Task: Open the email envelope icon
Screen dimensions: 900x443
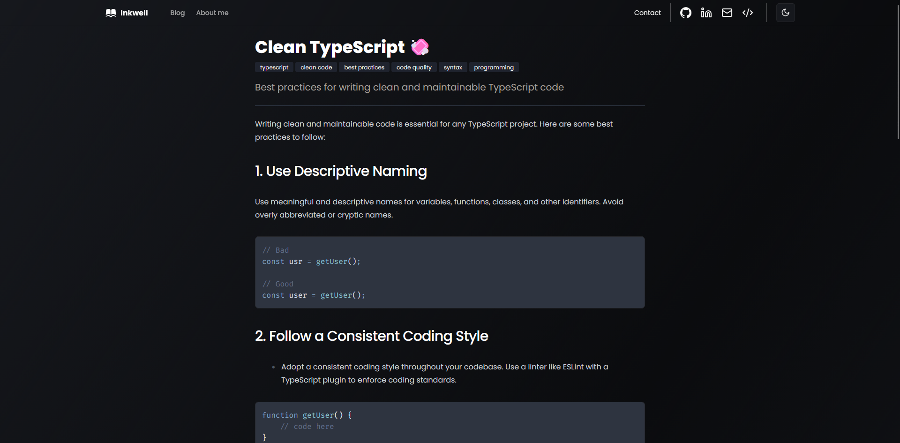Action: coord(727,13)
